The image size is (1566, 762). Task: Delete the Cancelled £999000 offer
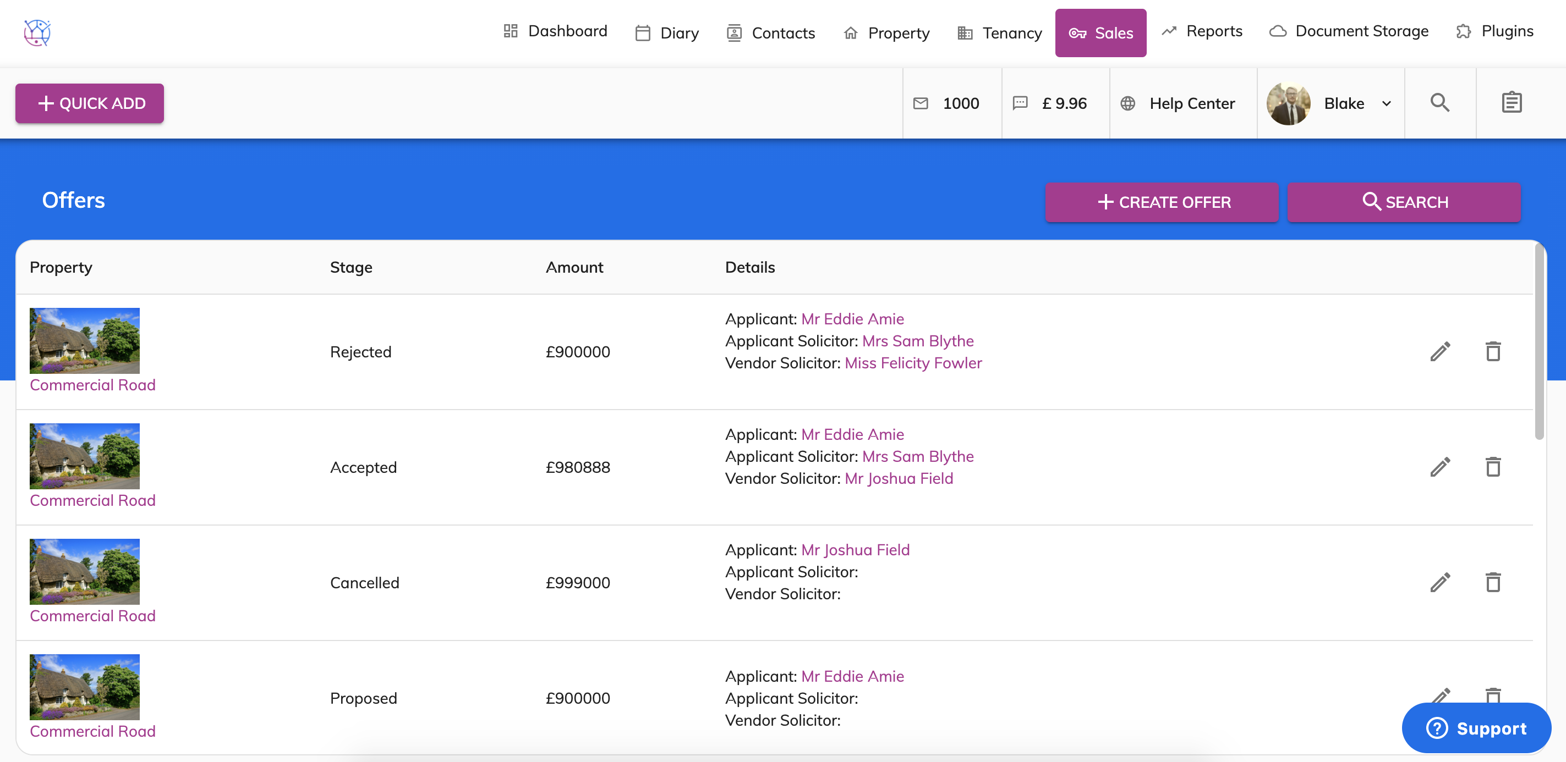click(x=1493, y=582)
